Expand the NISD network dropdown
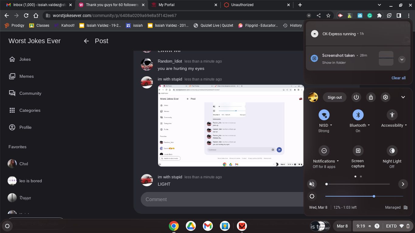This screenshot has height=233, width=415. (331, 125)
